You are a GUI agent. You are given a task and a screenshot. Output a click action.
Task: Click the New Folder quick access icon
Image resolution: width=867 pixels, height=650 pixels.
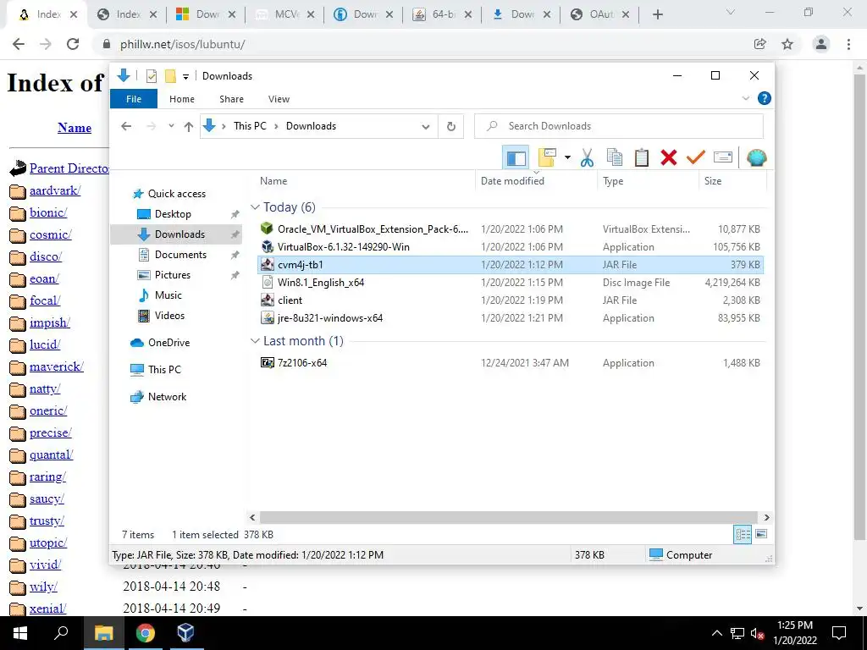pos(170,76)
